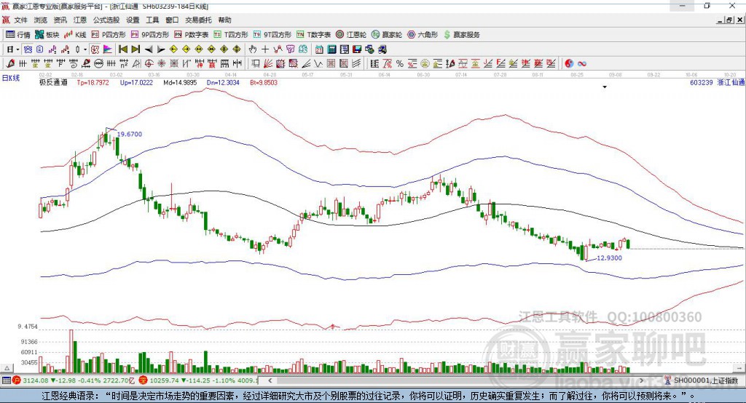746x403 pixels.
Task: Open the 江恩轮 Gann wheel tool
Action: (351, 35)
